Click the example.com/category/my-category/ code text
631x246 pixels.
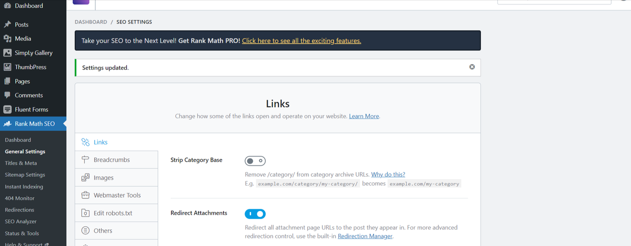pos(308,184)
